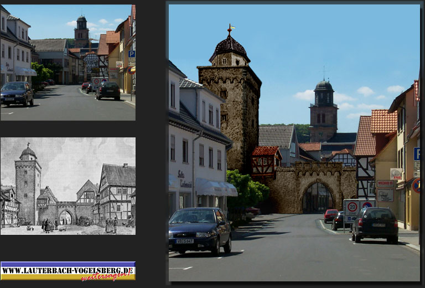
Task: Open the color street photo thumbnail
Action: coord(68,62)
